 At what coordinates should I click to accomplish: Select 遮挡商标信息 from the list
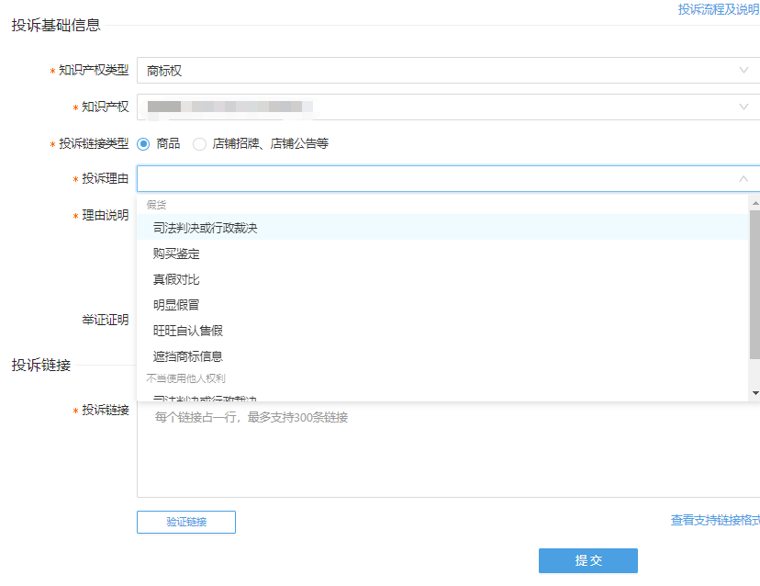tap(188, 355)
